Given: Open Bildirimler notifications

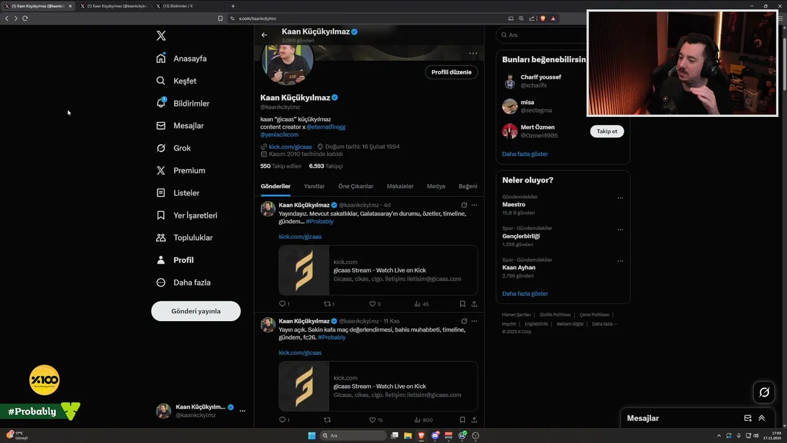Looking at the screenshot, I should [183, 103].
